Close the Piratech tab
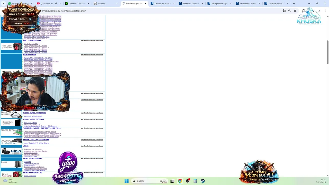Viewport: 329px width, 185px height. [117, 4]
